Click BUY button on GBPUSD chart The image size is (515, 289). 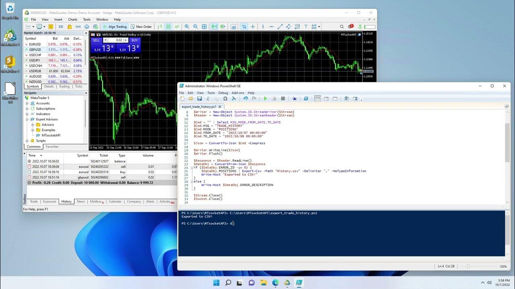point(134,40)
